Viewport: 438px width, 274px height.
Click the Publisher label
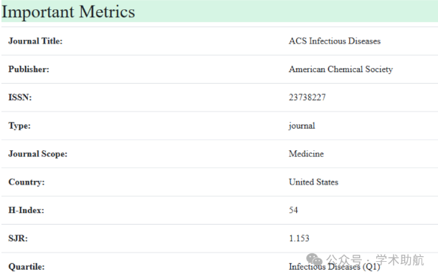click(29, 69)
